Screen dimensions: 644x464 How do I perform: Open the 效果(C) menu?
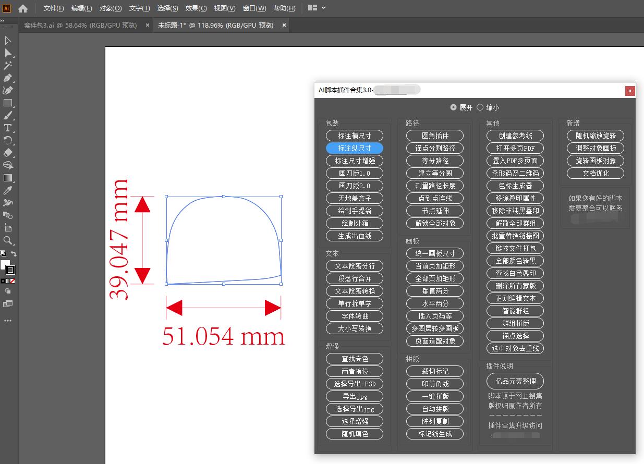tap(196, 8)
